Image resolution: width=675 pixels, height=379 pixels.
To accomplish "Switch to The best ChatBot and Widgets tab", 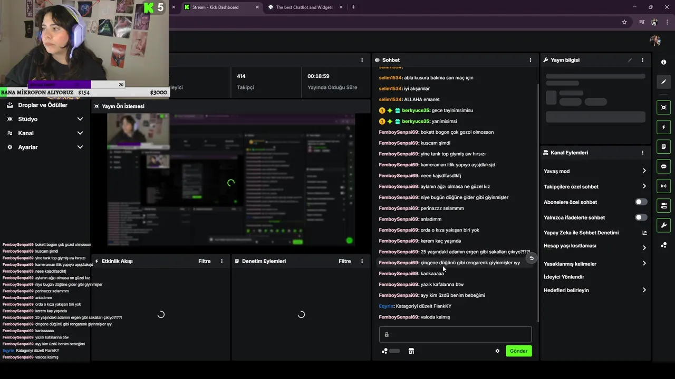I will click(x=305, y=7).
